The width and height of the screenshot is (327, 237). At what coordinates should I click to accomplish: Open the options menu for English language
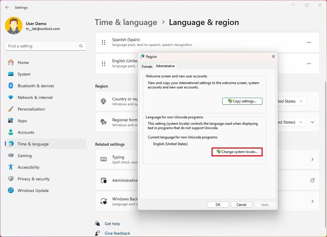tap(309, 63)
